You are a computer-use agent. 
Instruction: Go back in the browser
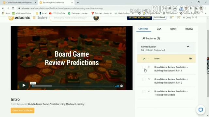tap(3, 8)
